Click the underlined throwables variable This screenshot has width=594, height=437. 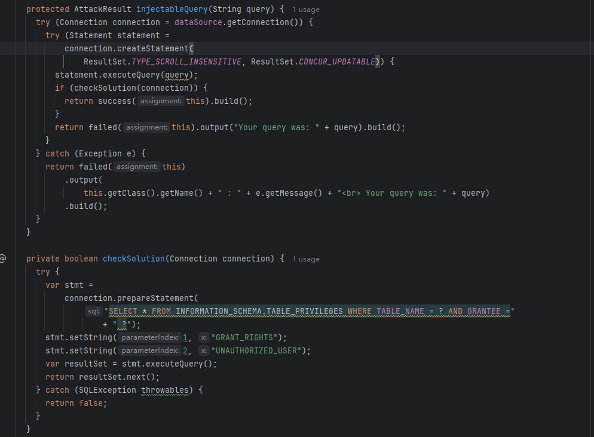[165, 390]
